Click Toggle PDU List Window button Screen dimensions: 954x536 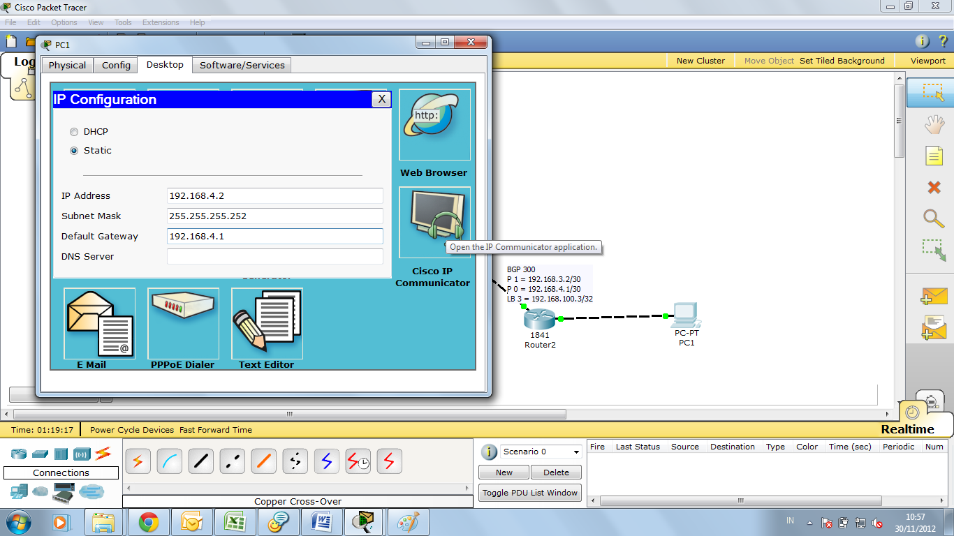530,493
